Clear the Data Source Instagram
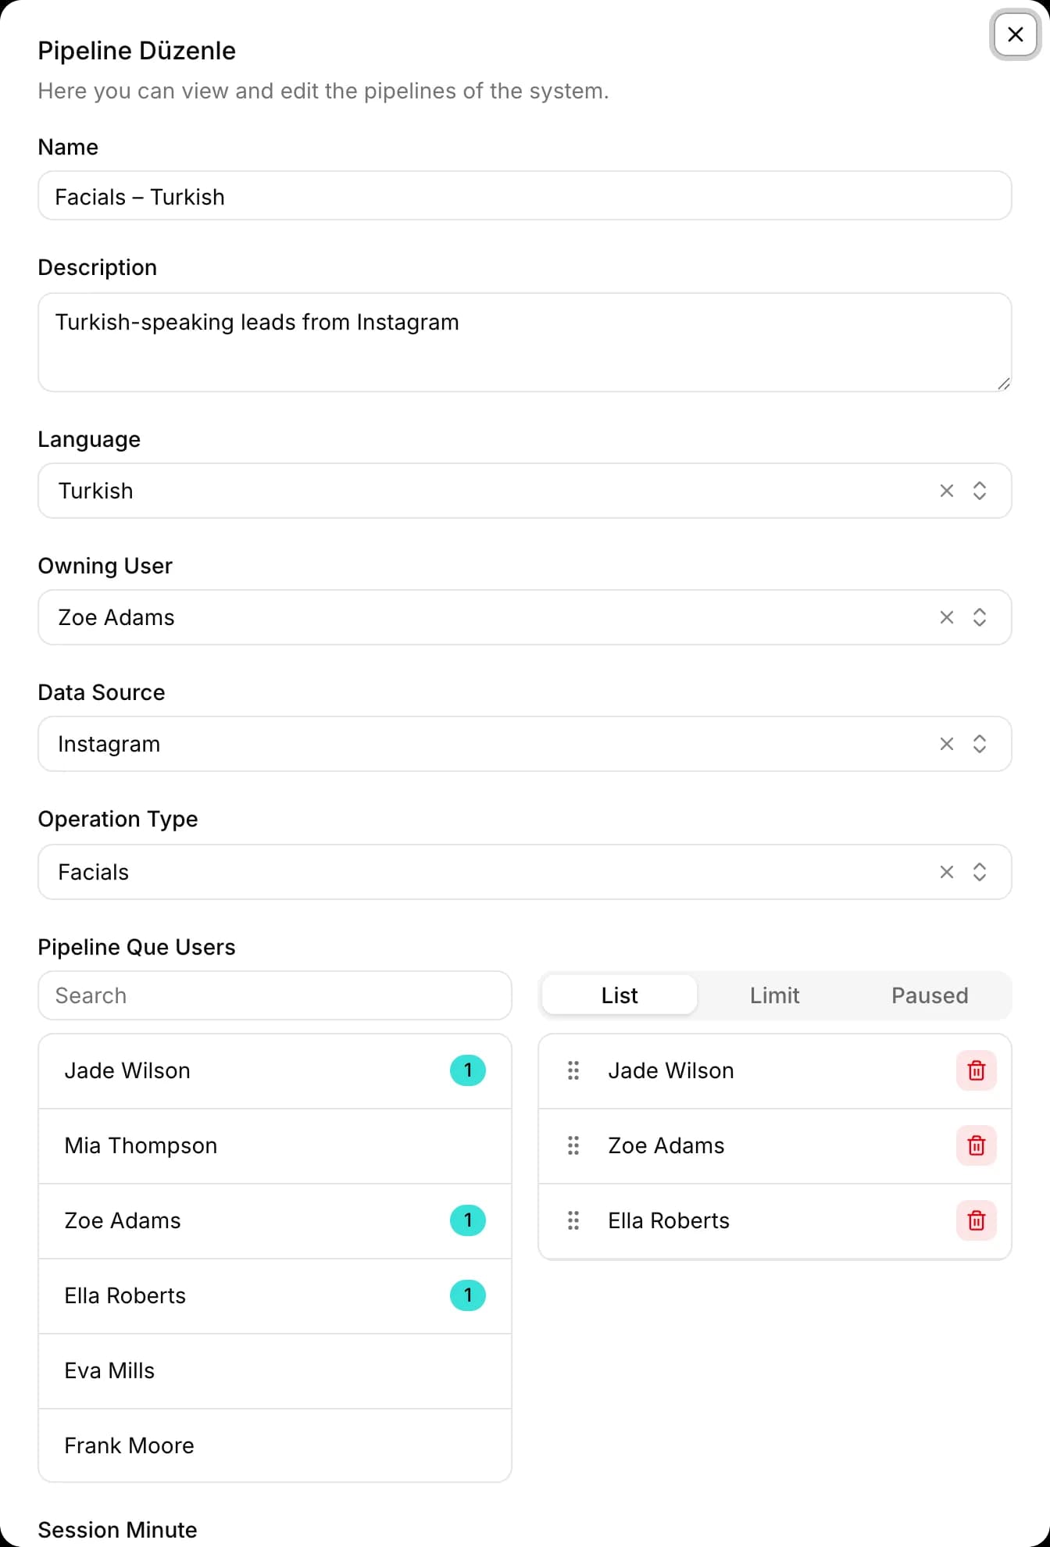Image resolution: width=1050 pixels, height=1547 pixels. coord(947,744)
